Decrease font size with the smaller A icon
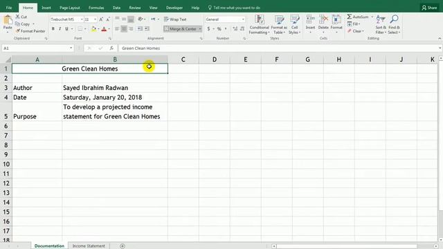The width and height of the screenshot is (443, 249). click(108, 19)
